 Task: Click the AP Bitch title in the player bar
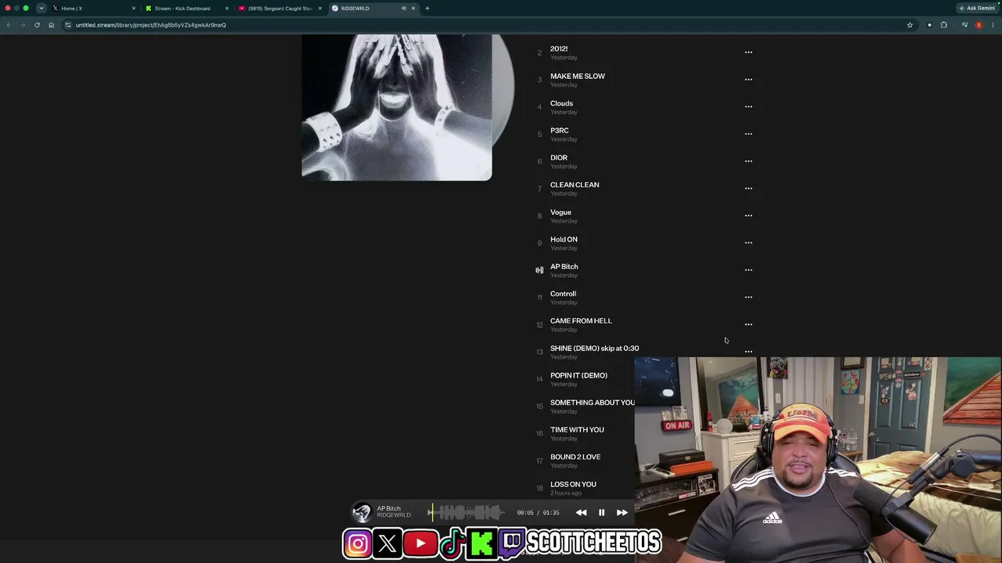pyautogui.click(x=389, y=508)
